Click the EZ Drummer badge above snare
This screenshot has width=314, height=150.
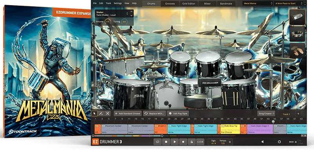pos(209,82)
